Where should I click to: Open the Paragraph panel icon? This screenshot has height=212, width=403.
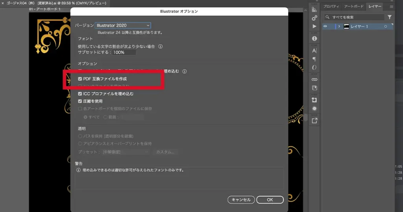click(x=314, y=59)
